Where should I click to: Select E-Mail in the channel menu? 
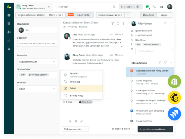[x=82, y=88]
